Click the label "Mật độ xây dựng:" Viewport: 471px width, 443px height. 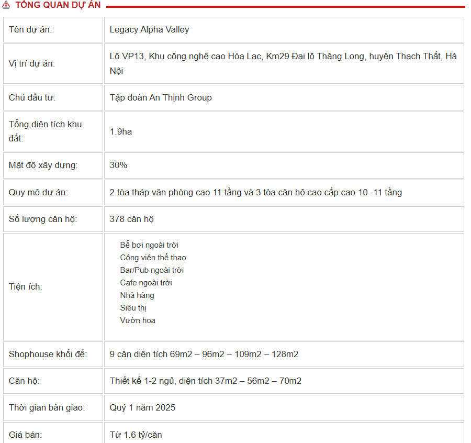[43, 165]
